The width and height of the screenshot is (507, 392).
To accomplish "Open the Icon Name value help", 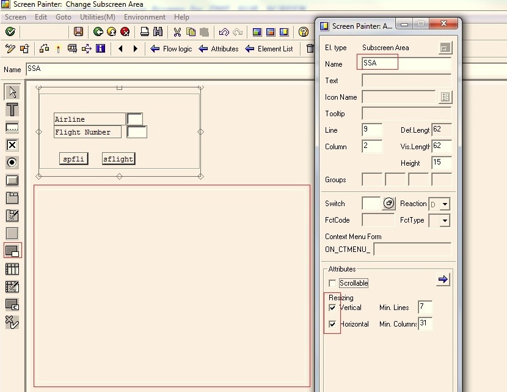I will click(445, 97).
